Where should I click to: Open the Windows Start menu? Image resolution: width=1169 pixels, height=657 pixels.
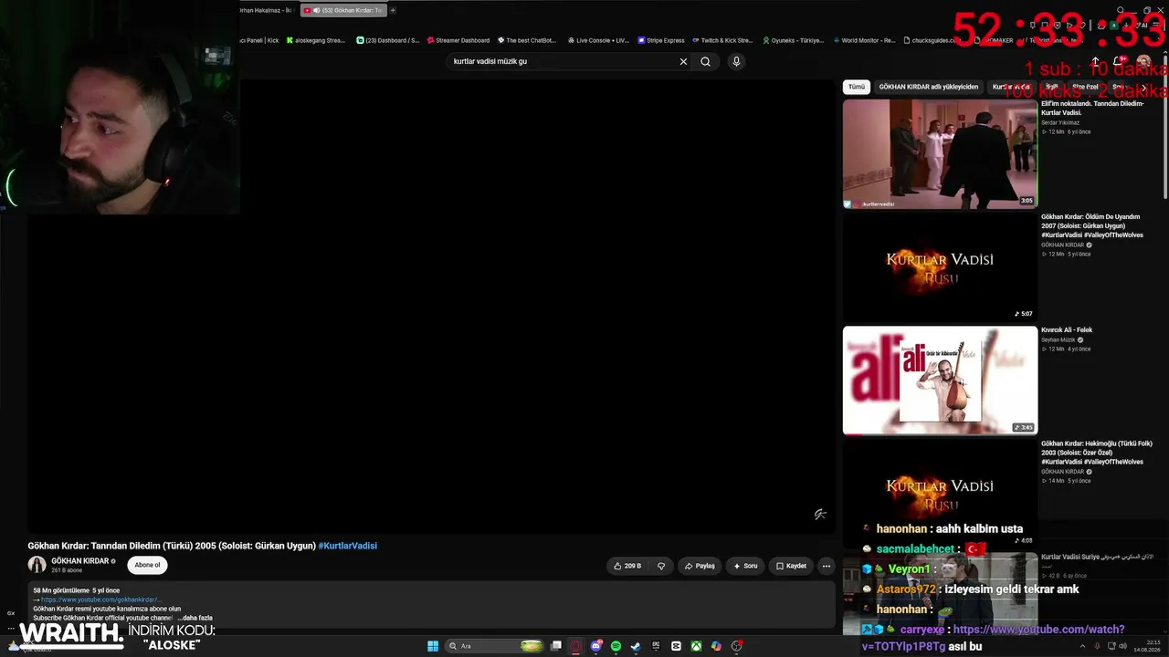(433, 646)
